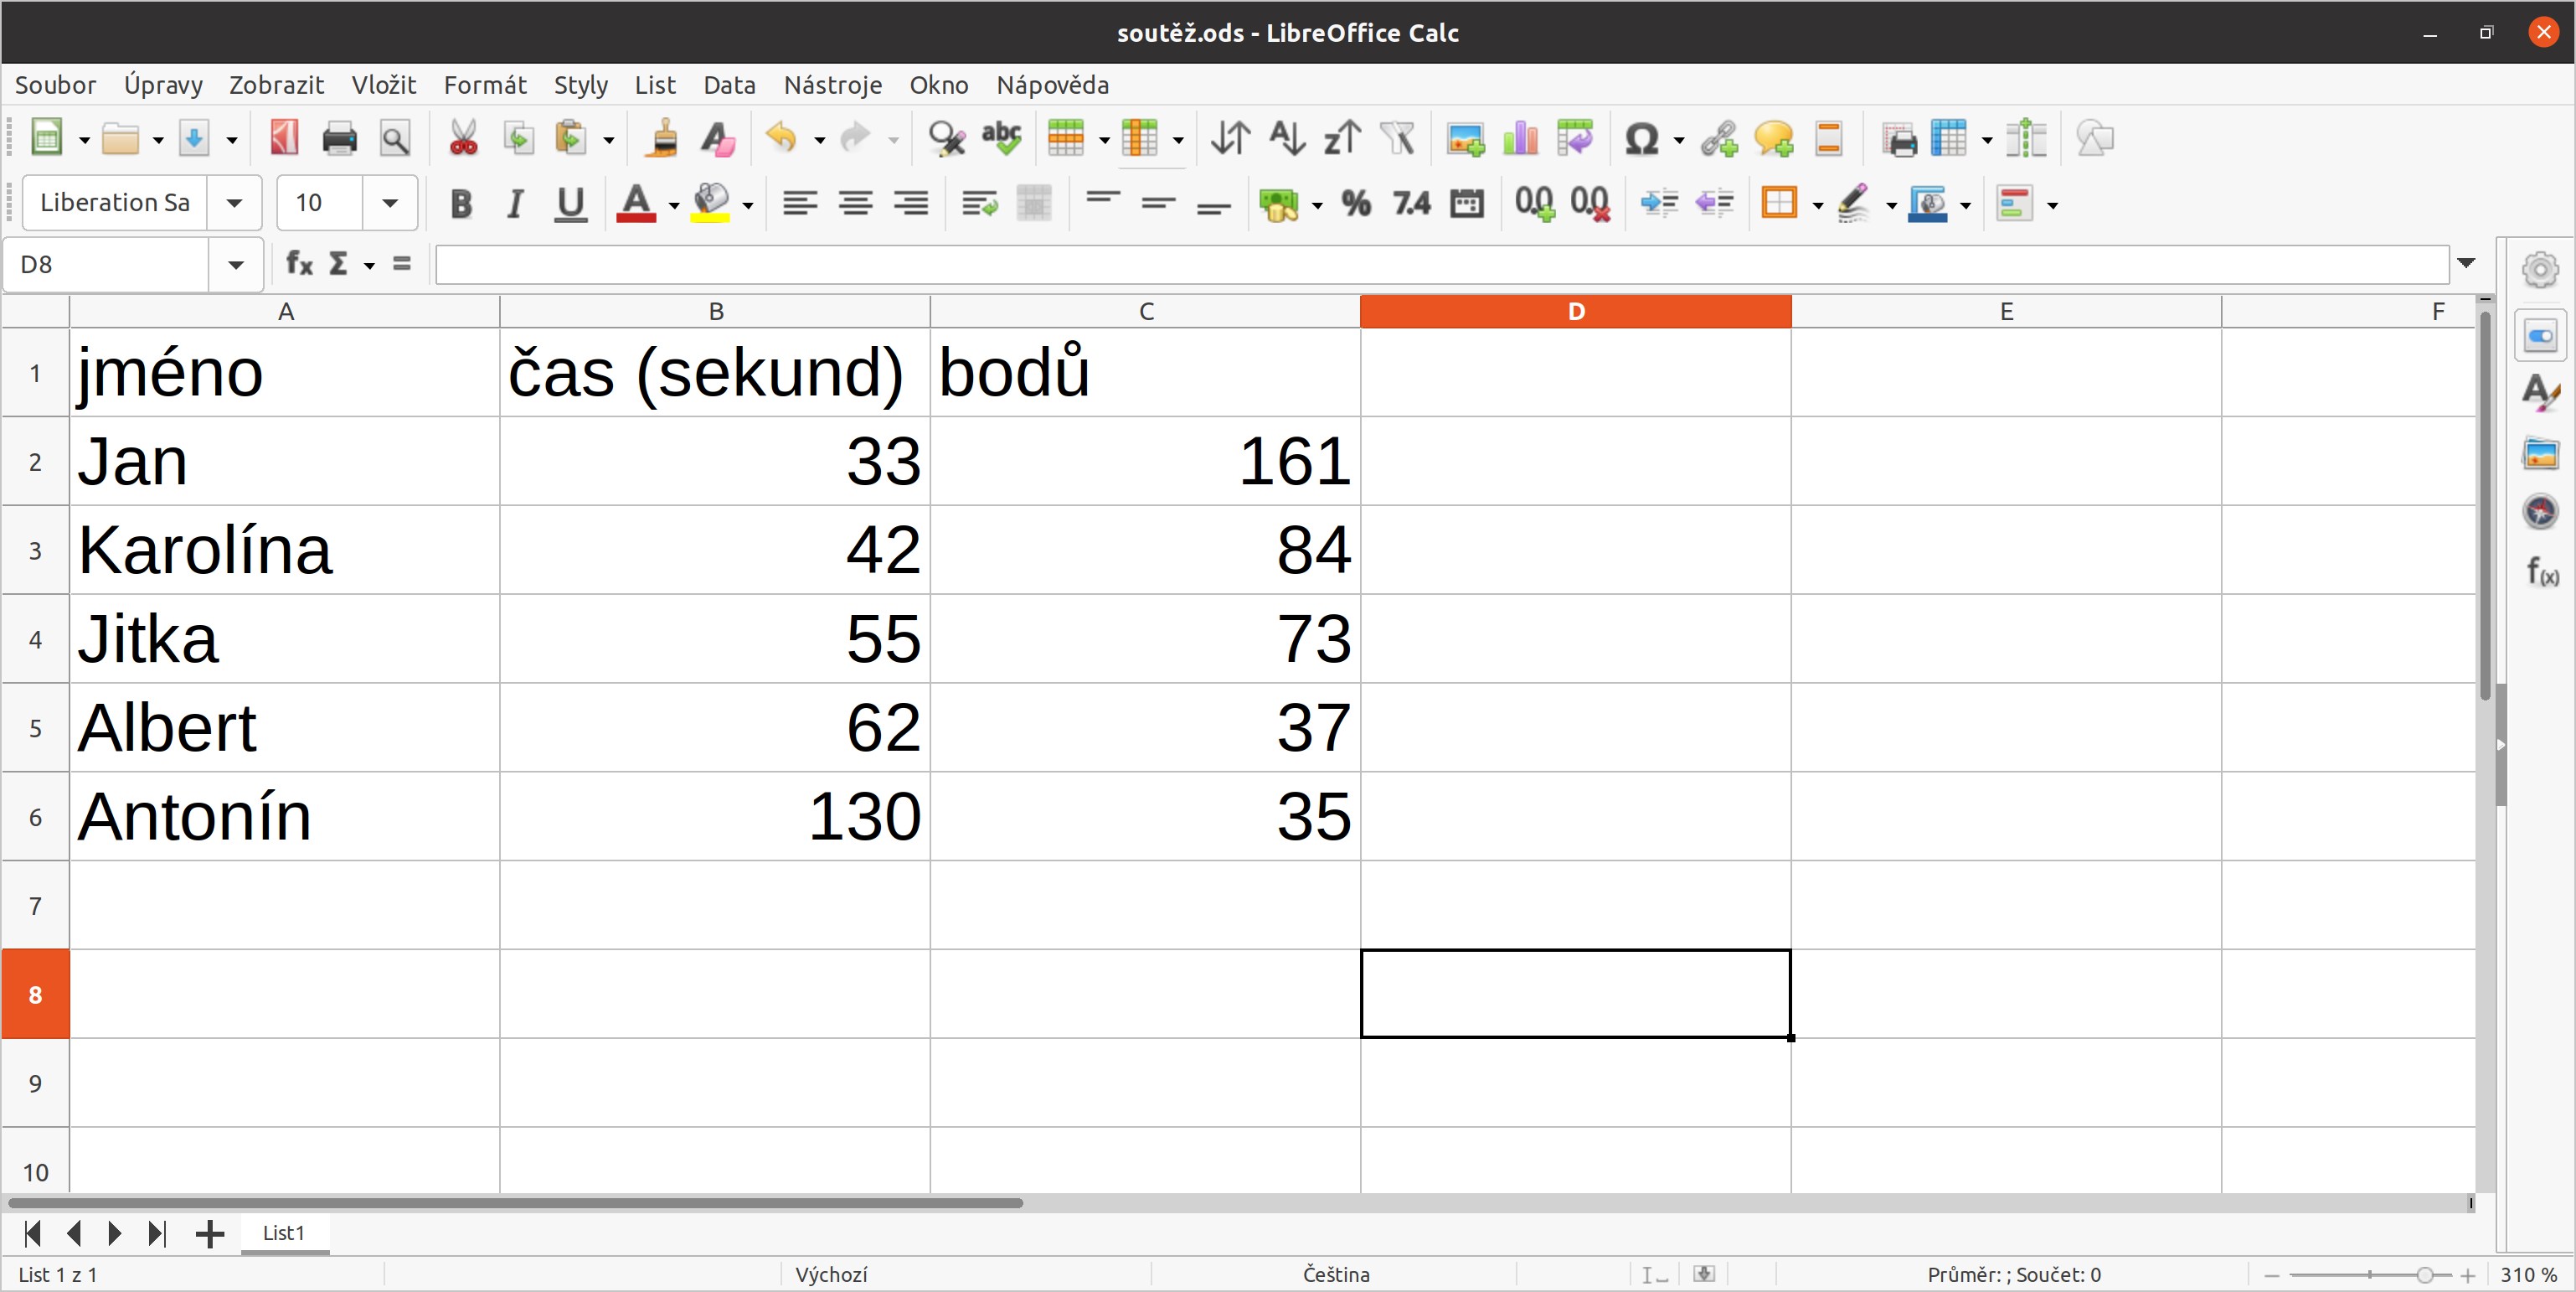The height and width of the screenshot is (1292, 2576).
Task: Open the Borders dropdown arrow
Action: [1818, 206]
